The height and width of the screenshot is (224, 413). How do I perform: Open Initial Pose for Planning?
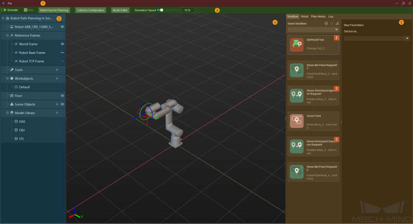(x=54, y=10)
